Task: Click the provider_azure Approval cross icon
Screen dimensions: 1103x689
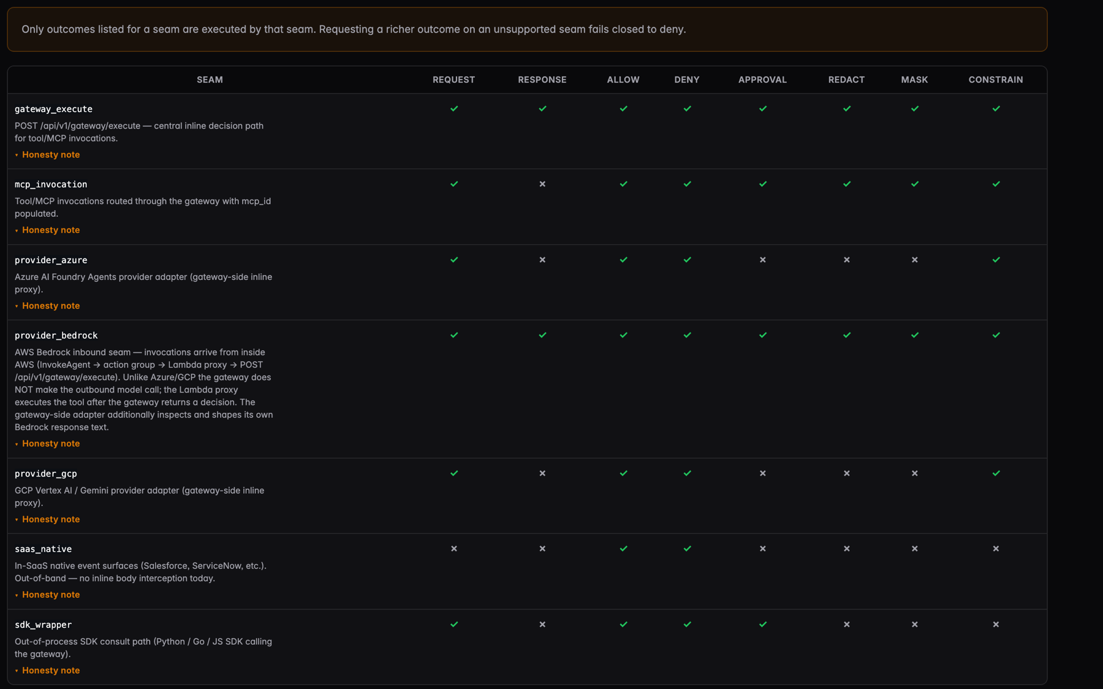Action: point(763,260)
